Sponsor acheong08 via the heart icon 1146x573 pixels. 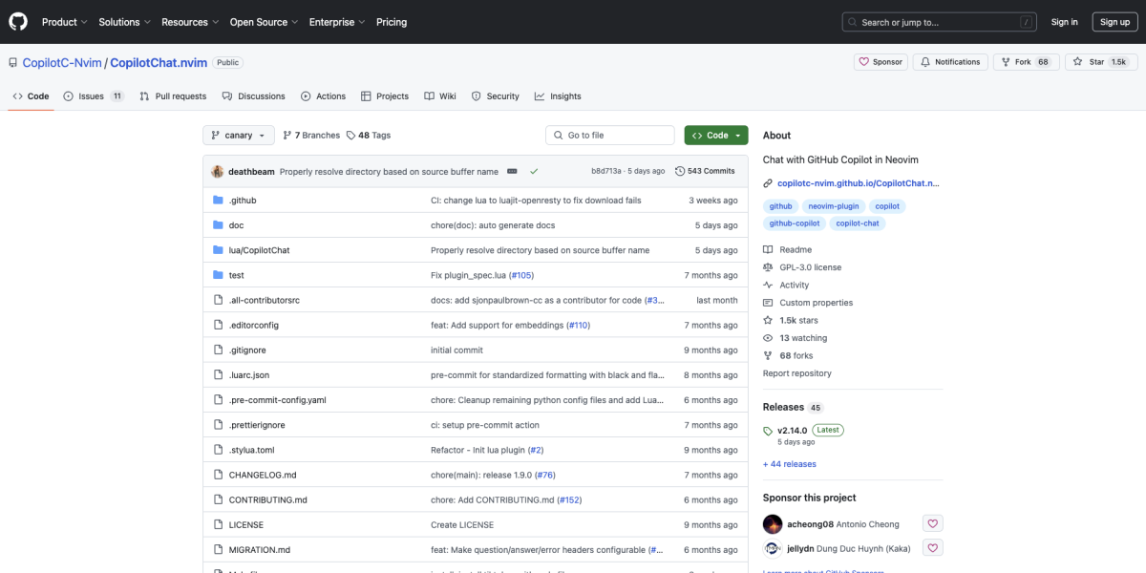click(932, 522)
